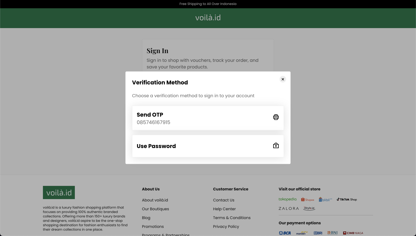Open the iStyle.id store logo
Viewport: 416px width, 236px height.
(309, 208)
